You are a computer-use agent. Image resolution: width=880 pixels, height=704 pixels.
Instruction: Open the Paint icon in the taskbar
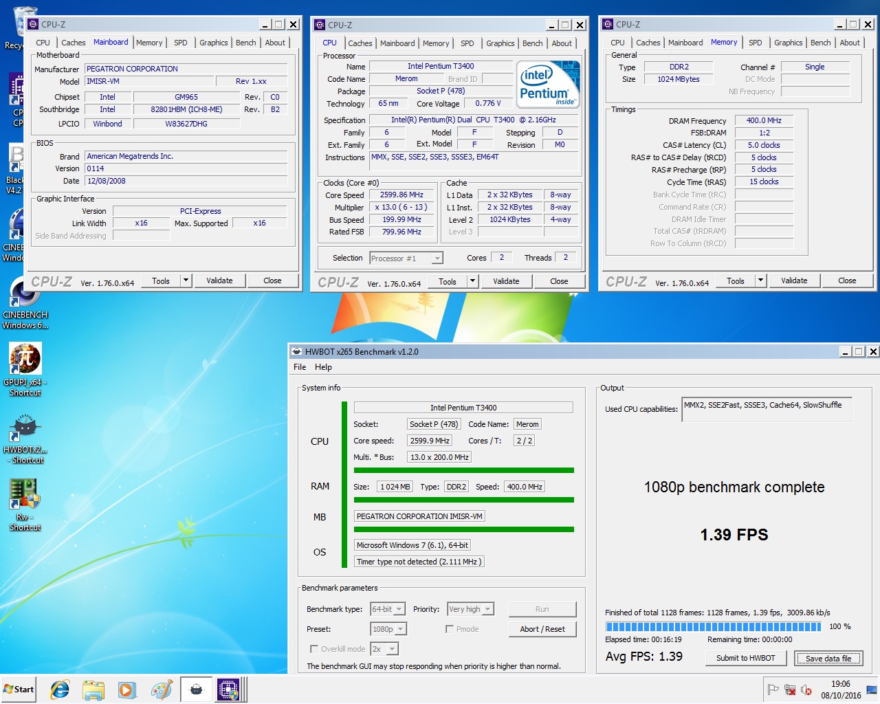click(162, 690)
